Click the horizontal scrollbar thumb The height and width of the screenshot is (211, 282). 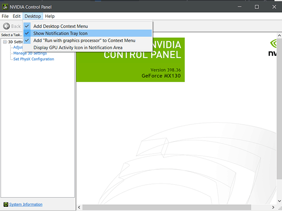[x=167, y=207]
